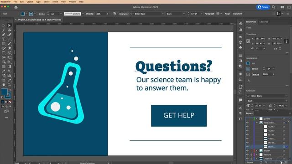Select the Project_1_example.ai document tab

[40, 20]
